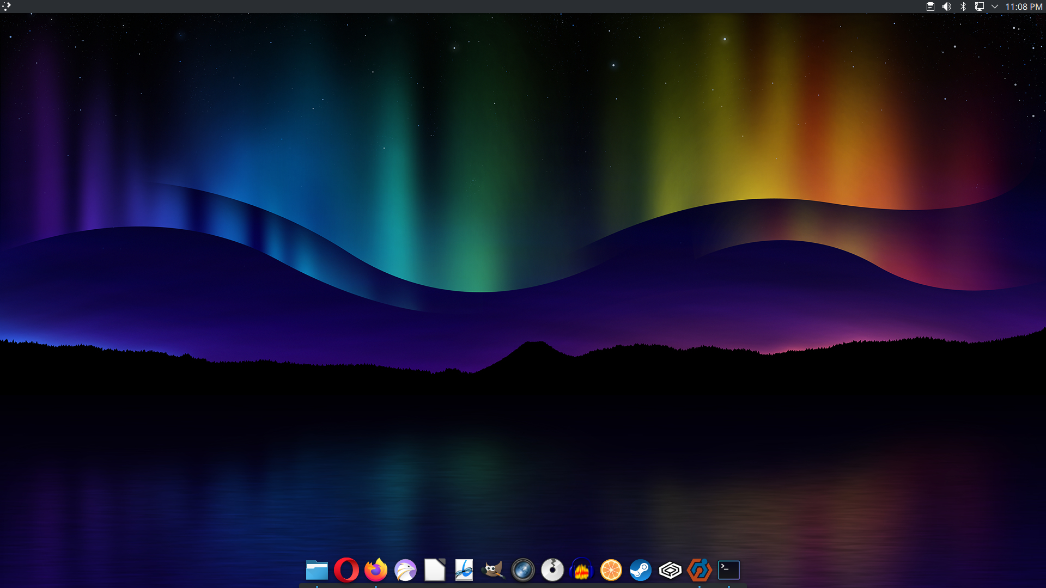
Task: Open the white layered hexagon app
Action: pyautogui.click(x=670, y=570)
